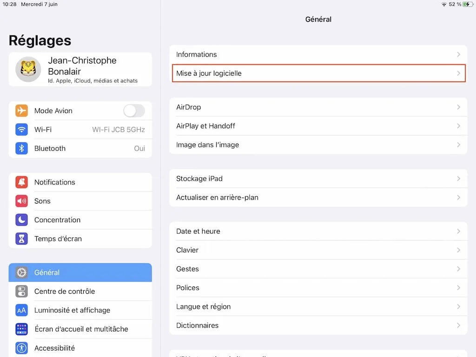Tap the Jean-Christophe Bonalair Apple ID card
Image resolution: width=476 pixels, height=357 pixels.
(x=80, y=68)
